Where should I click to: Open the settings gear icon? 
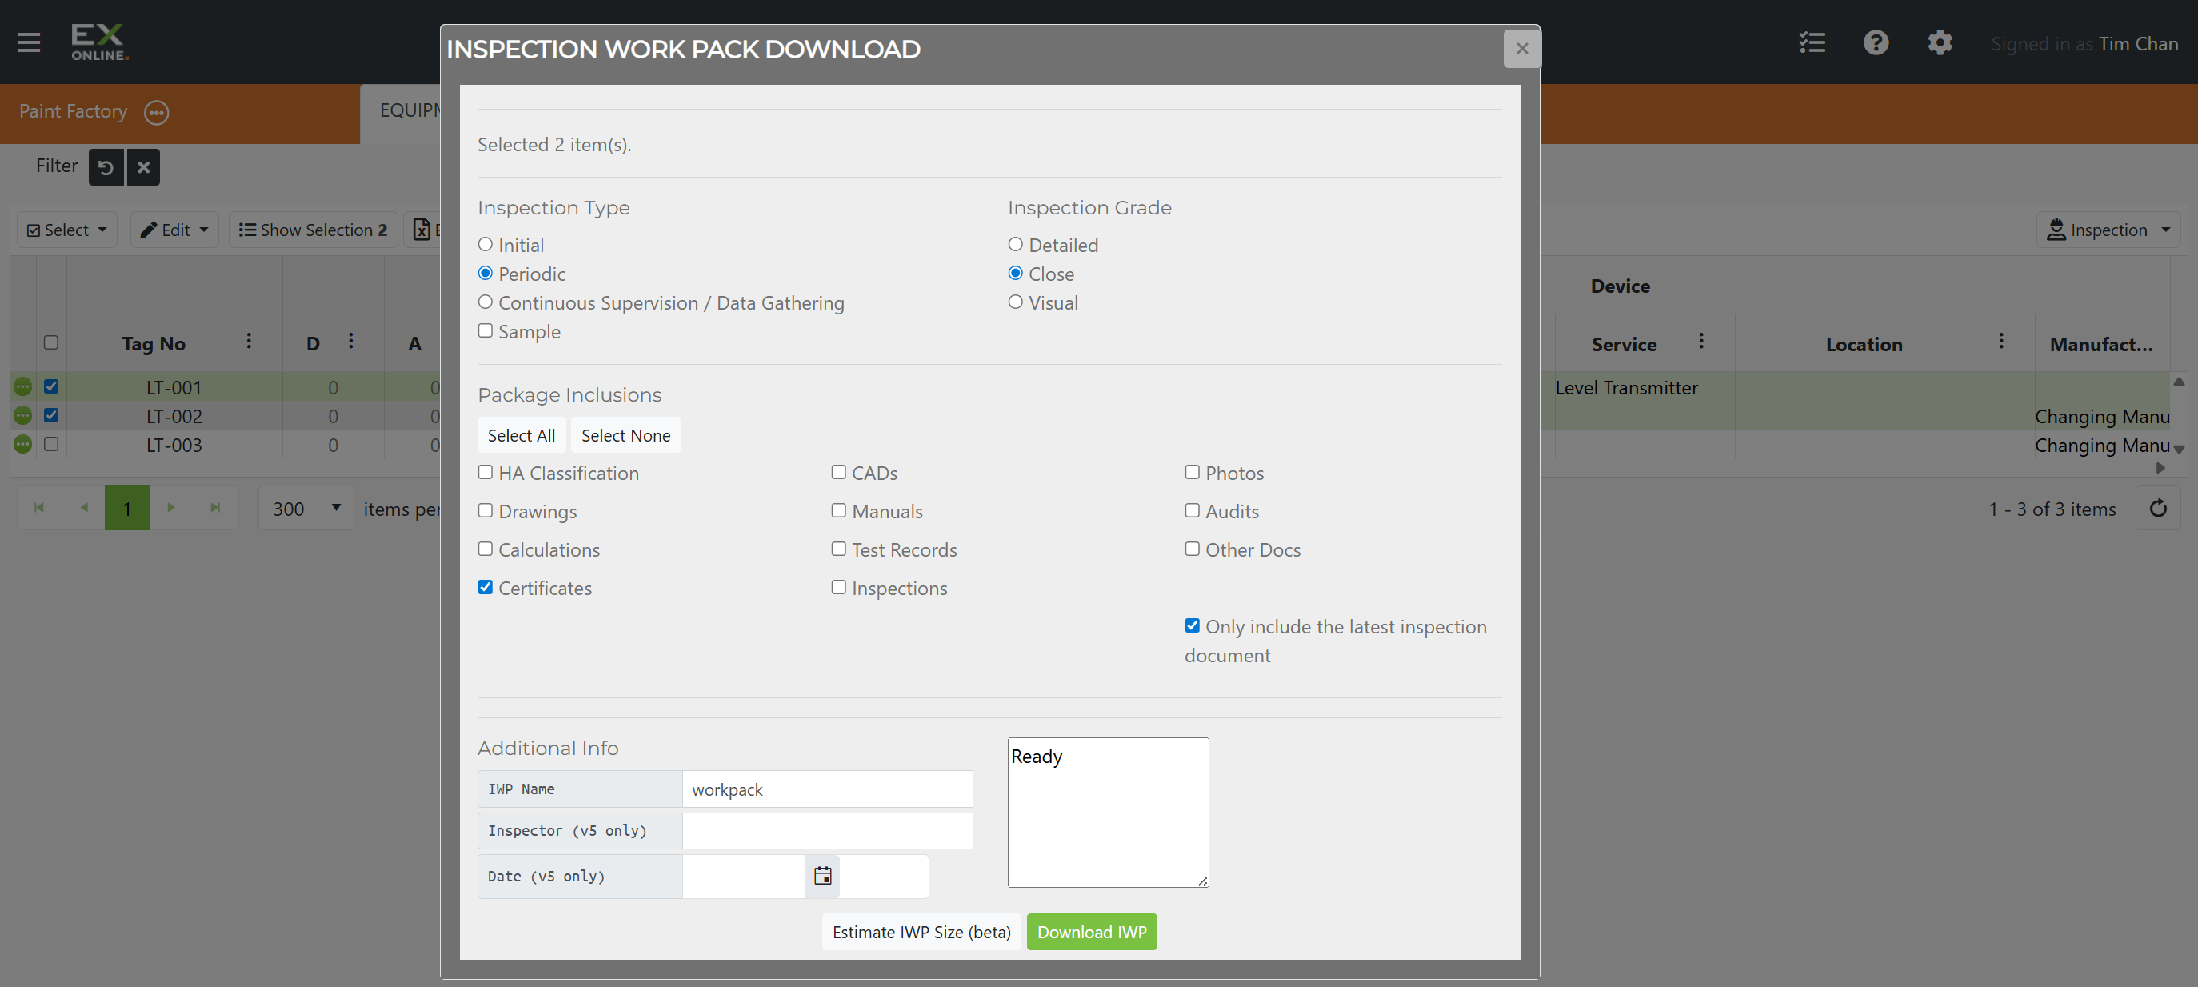point(1940,42)
